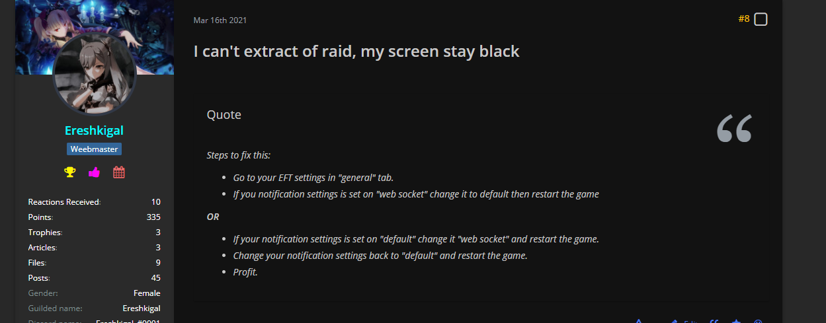View the Posts stat entry
826x323 pixels.
click(94, 278)
